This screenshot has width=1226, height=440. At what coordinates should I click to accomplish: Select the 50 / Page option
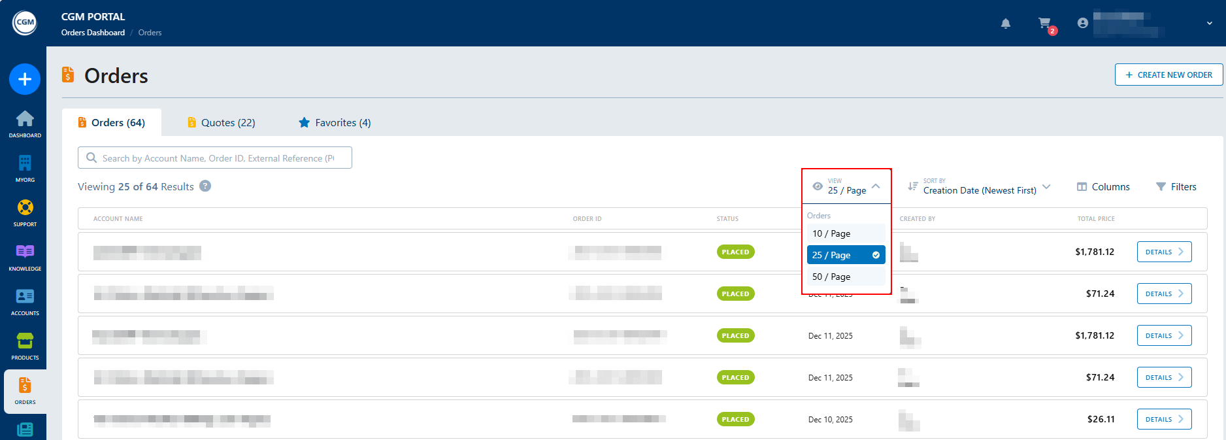coord(846,277)
